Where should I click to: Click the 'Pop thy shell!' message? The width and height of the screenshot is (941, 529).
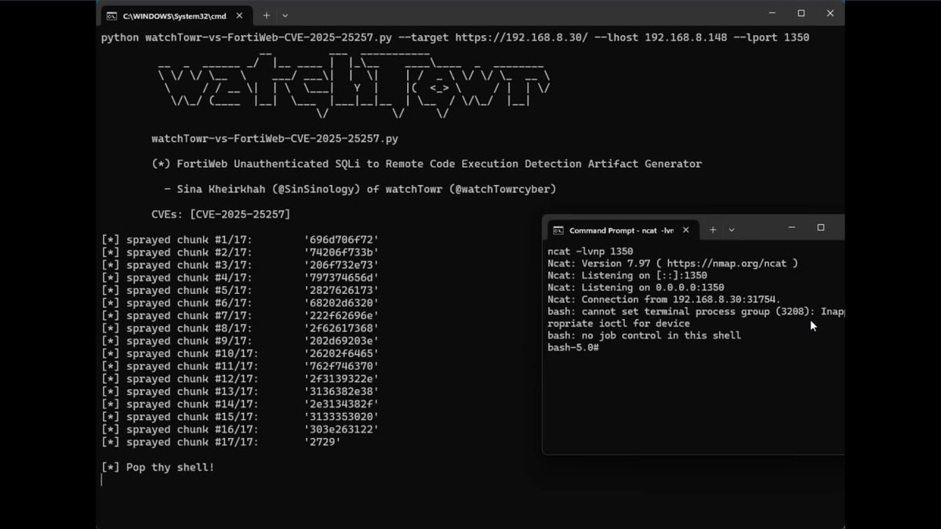pos(158,467)
